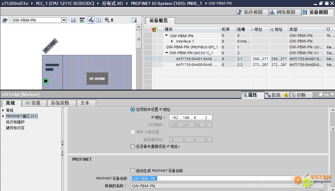Click the lower expand arrow on properties tree splitter

click(62, 155)
